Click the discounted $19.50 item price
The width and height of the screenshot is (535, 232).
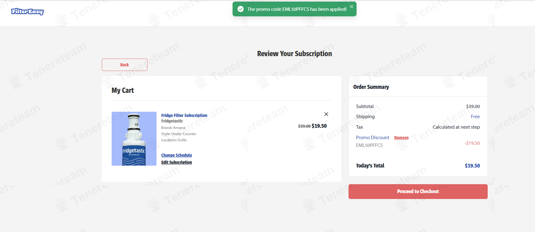(x=319, y=126)
